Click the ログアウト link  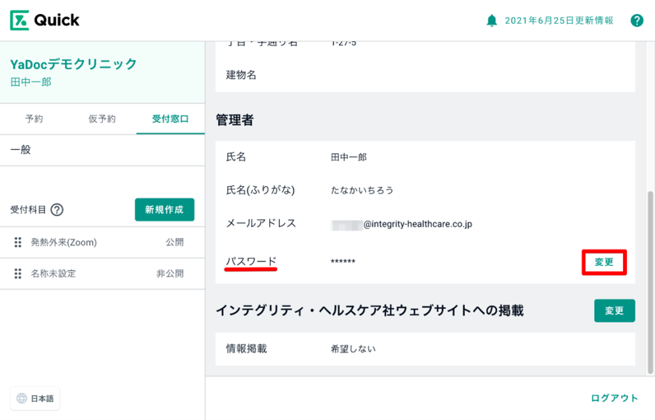614,398
